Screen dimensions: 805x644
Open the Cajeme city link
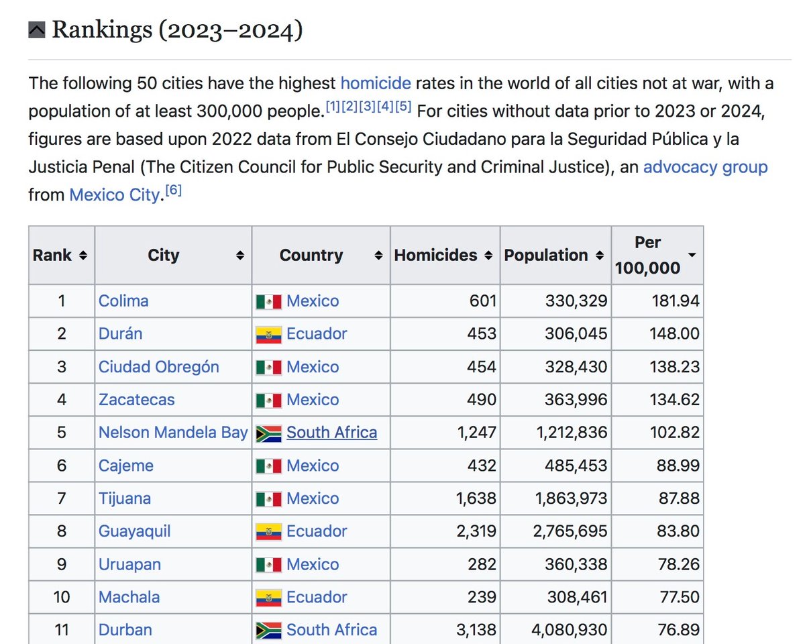[126, 466]
